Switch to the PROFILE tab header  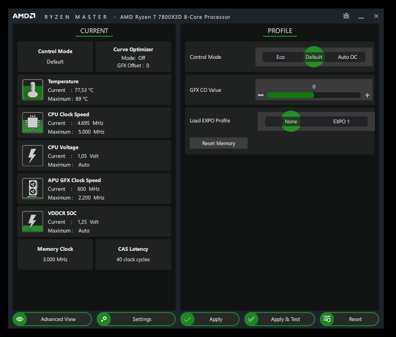pos(280,31)
